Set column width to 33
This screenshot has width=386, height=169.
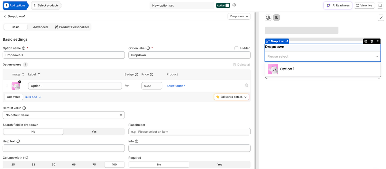coord(33,165)
